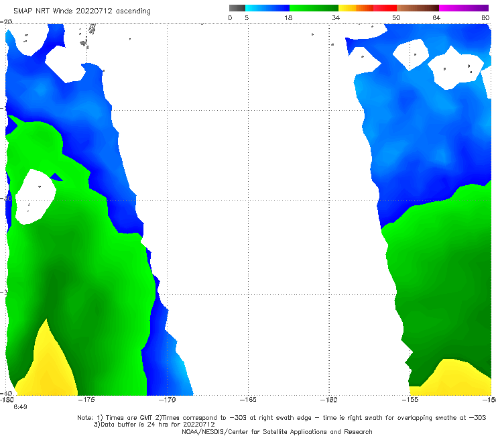Click the color bar label '18'
Image resolution: width=496 pixels, height=436 pixels.
[x=288, y=18]
